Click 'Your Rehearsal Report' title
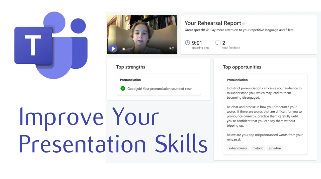The height and width of the screenshot is (179, 321). point(213,23)
